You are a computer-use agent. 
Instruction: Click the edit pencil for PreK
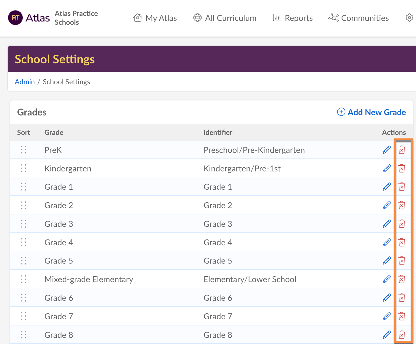(387, 150)
